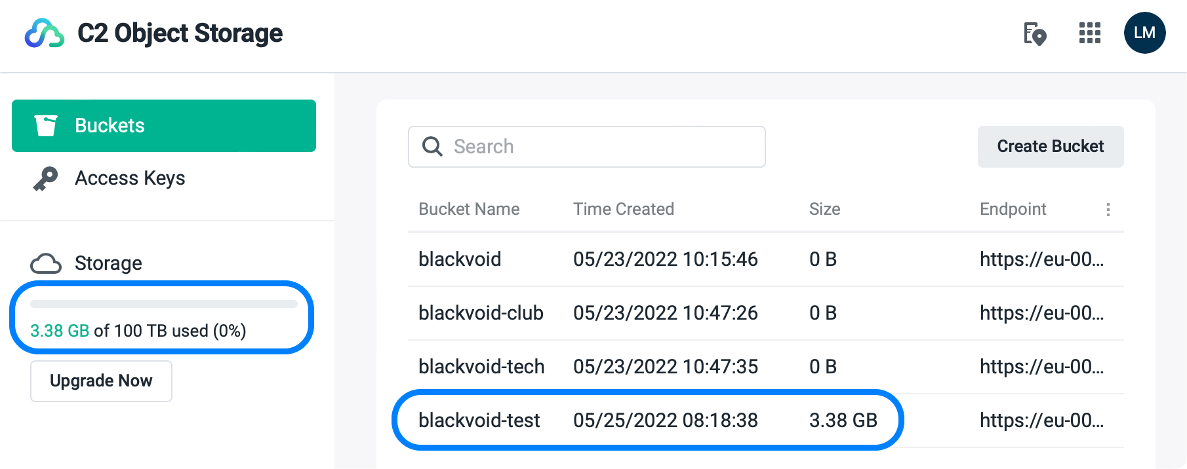The height and width of the screenshot is (469, 1187).
Task: Click the Create Bucket button
Action: [x=1051, y=147]
